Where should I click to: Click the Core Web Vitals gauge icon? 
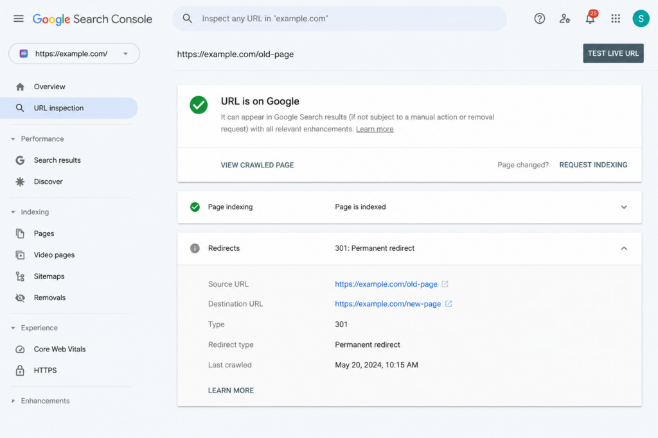(20, 350)
